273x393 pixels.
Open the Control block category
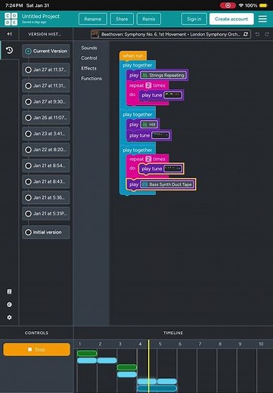point(89,58)
